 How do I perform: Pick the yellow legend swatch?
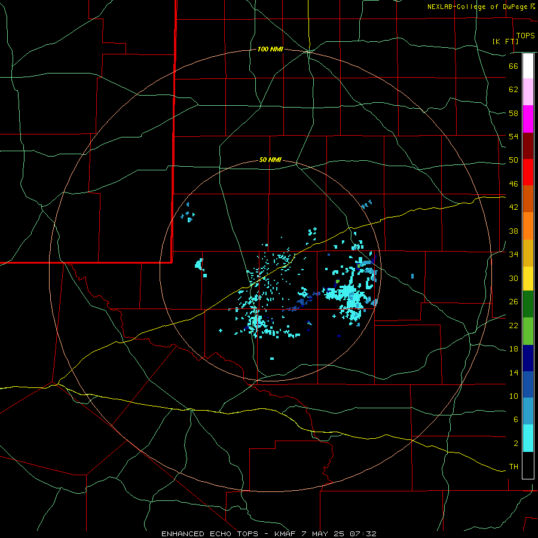528,279
